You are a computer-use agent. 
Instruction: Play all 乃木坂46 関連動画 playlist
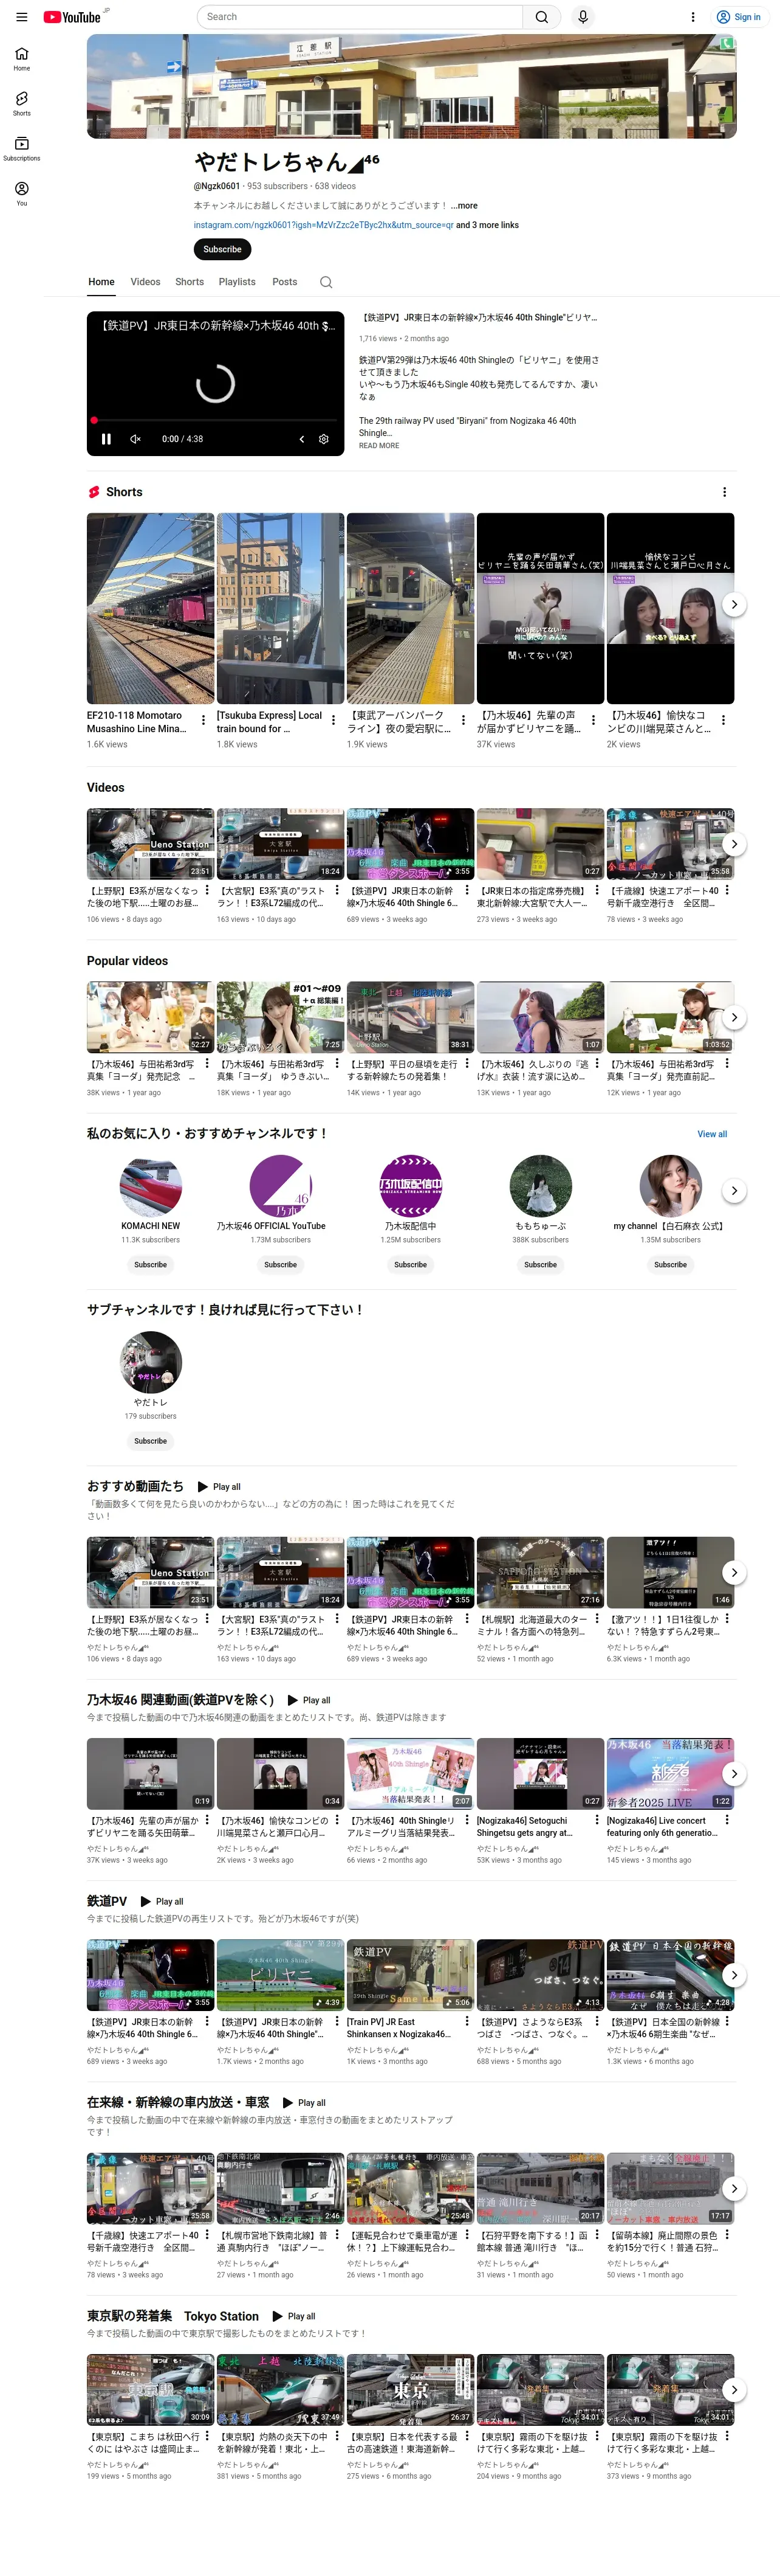[309, 1700]
